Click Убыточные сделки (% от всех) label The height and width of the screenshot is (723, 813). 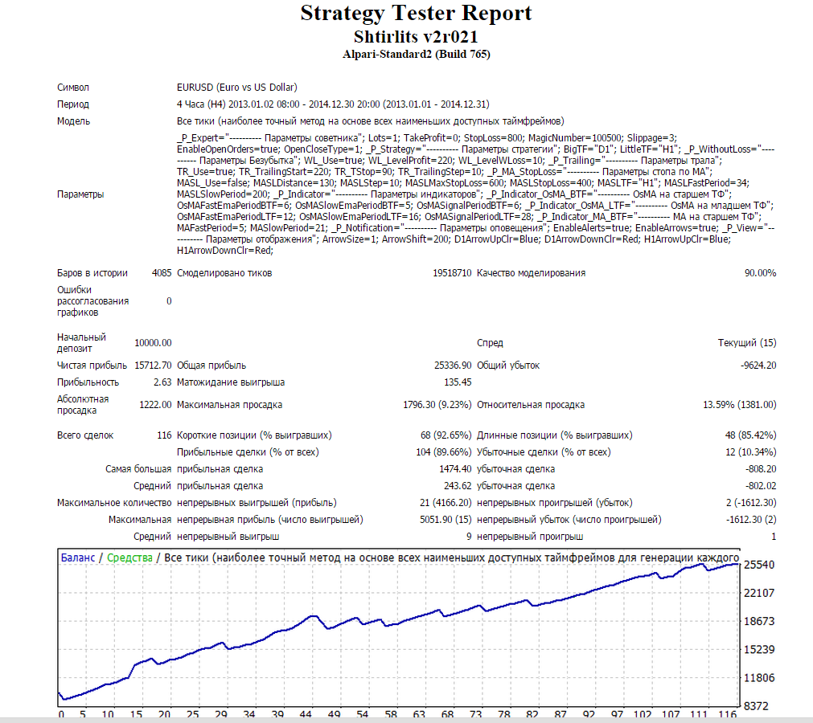point(544,452)
